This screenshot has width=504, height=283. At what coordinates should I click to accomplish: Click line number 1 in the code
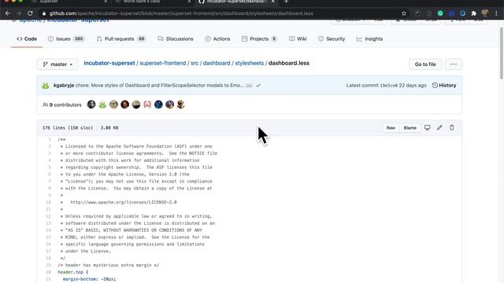(50, 140)
